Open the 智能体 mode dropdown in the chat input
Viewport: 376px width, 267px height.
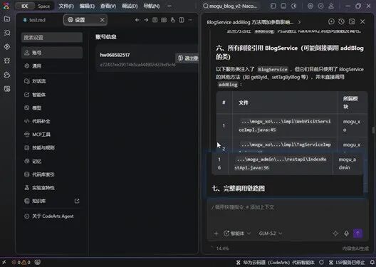(237, 234)
